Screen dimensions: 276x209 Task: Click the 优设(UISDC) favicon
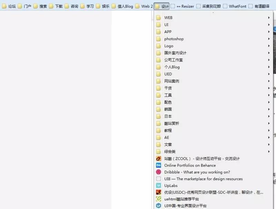[158, 192]
